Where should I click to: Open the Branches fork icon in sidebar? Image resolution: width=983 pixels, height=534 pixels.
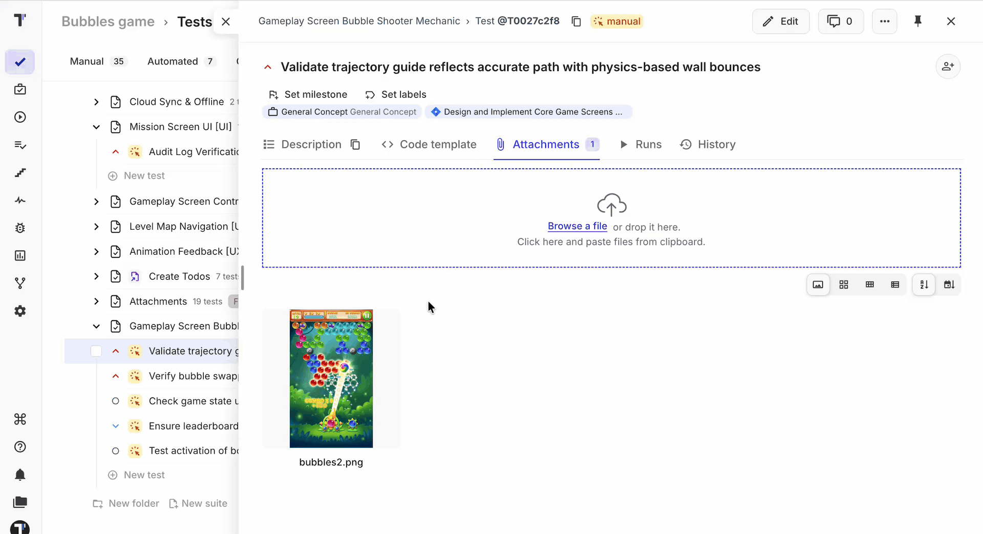click(x=20, y=283)
